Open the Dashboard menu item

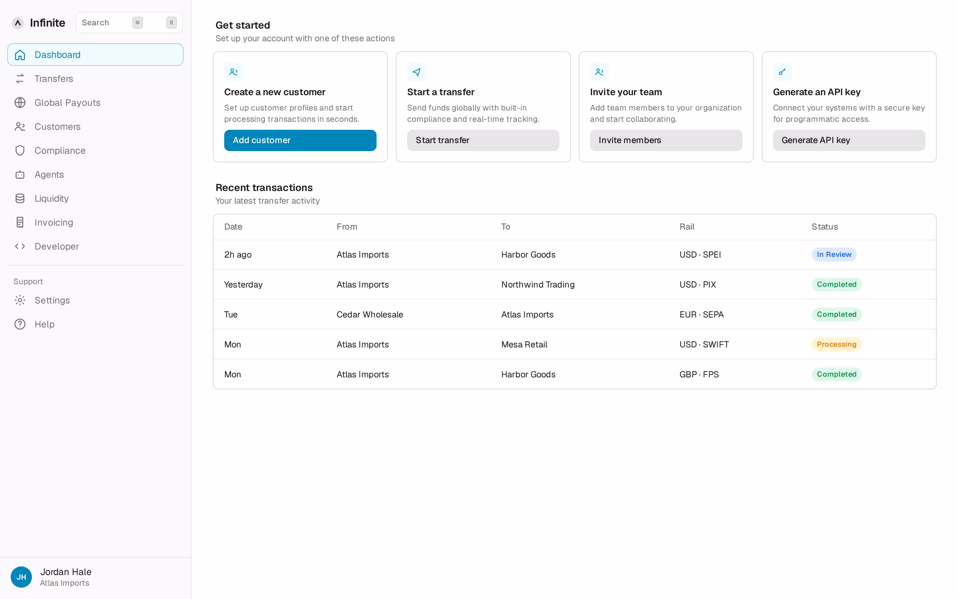pyautogui.click(x=95, y=55)
